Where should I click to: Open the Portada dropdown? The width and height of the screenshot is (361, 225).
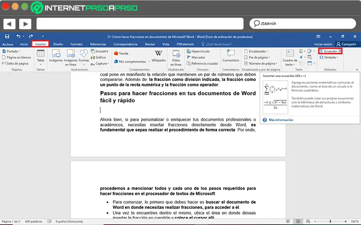point(11,51)
